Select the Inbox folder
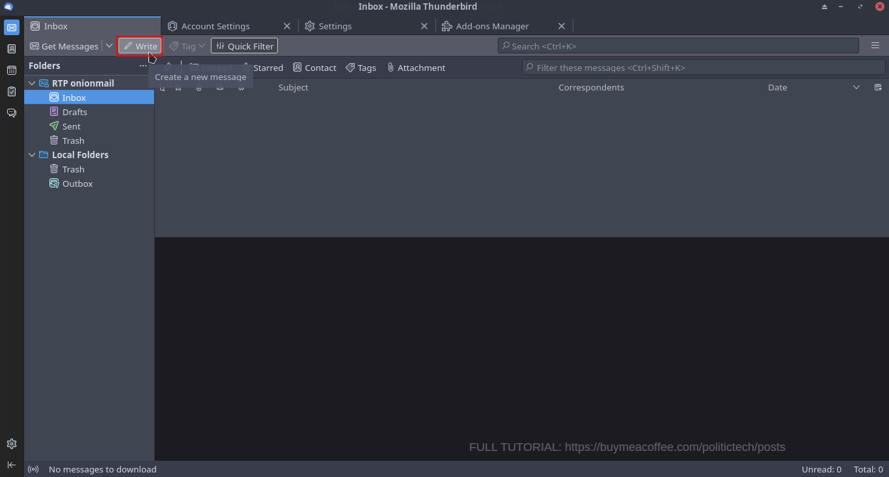 coord(89,98)
